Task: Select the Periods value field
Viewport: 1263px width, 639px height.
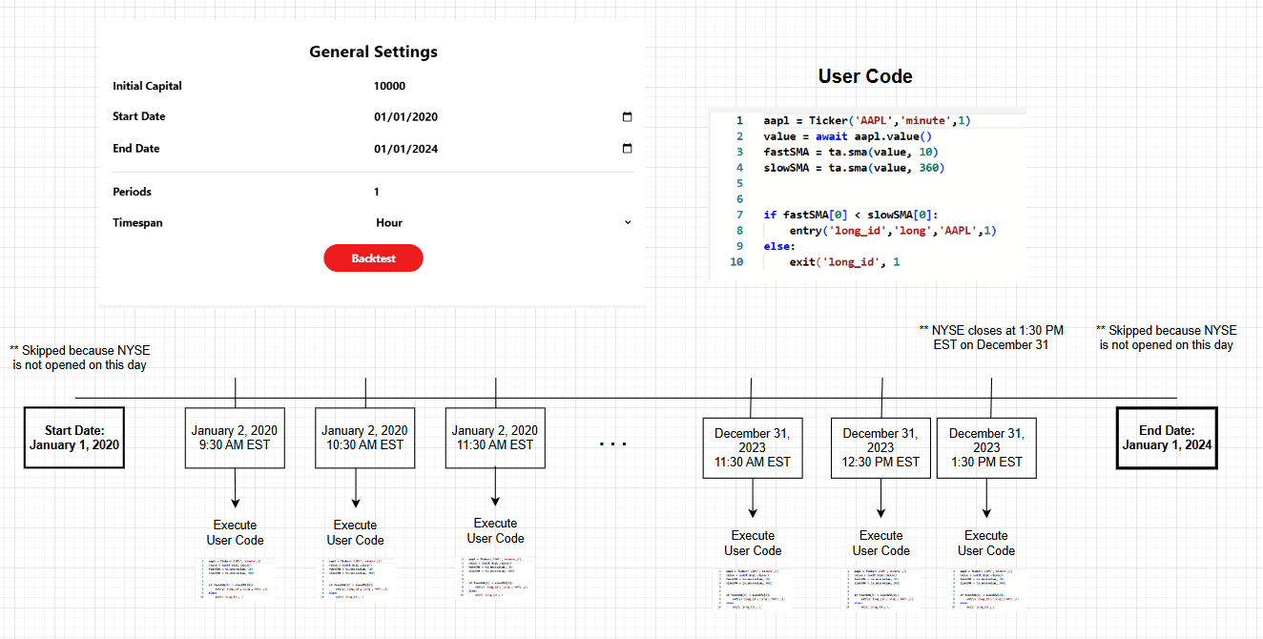Action: tap(378, 192)
